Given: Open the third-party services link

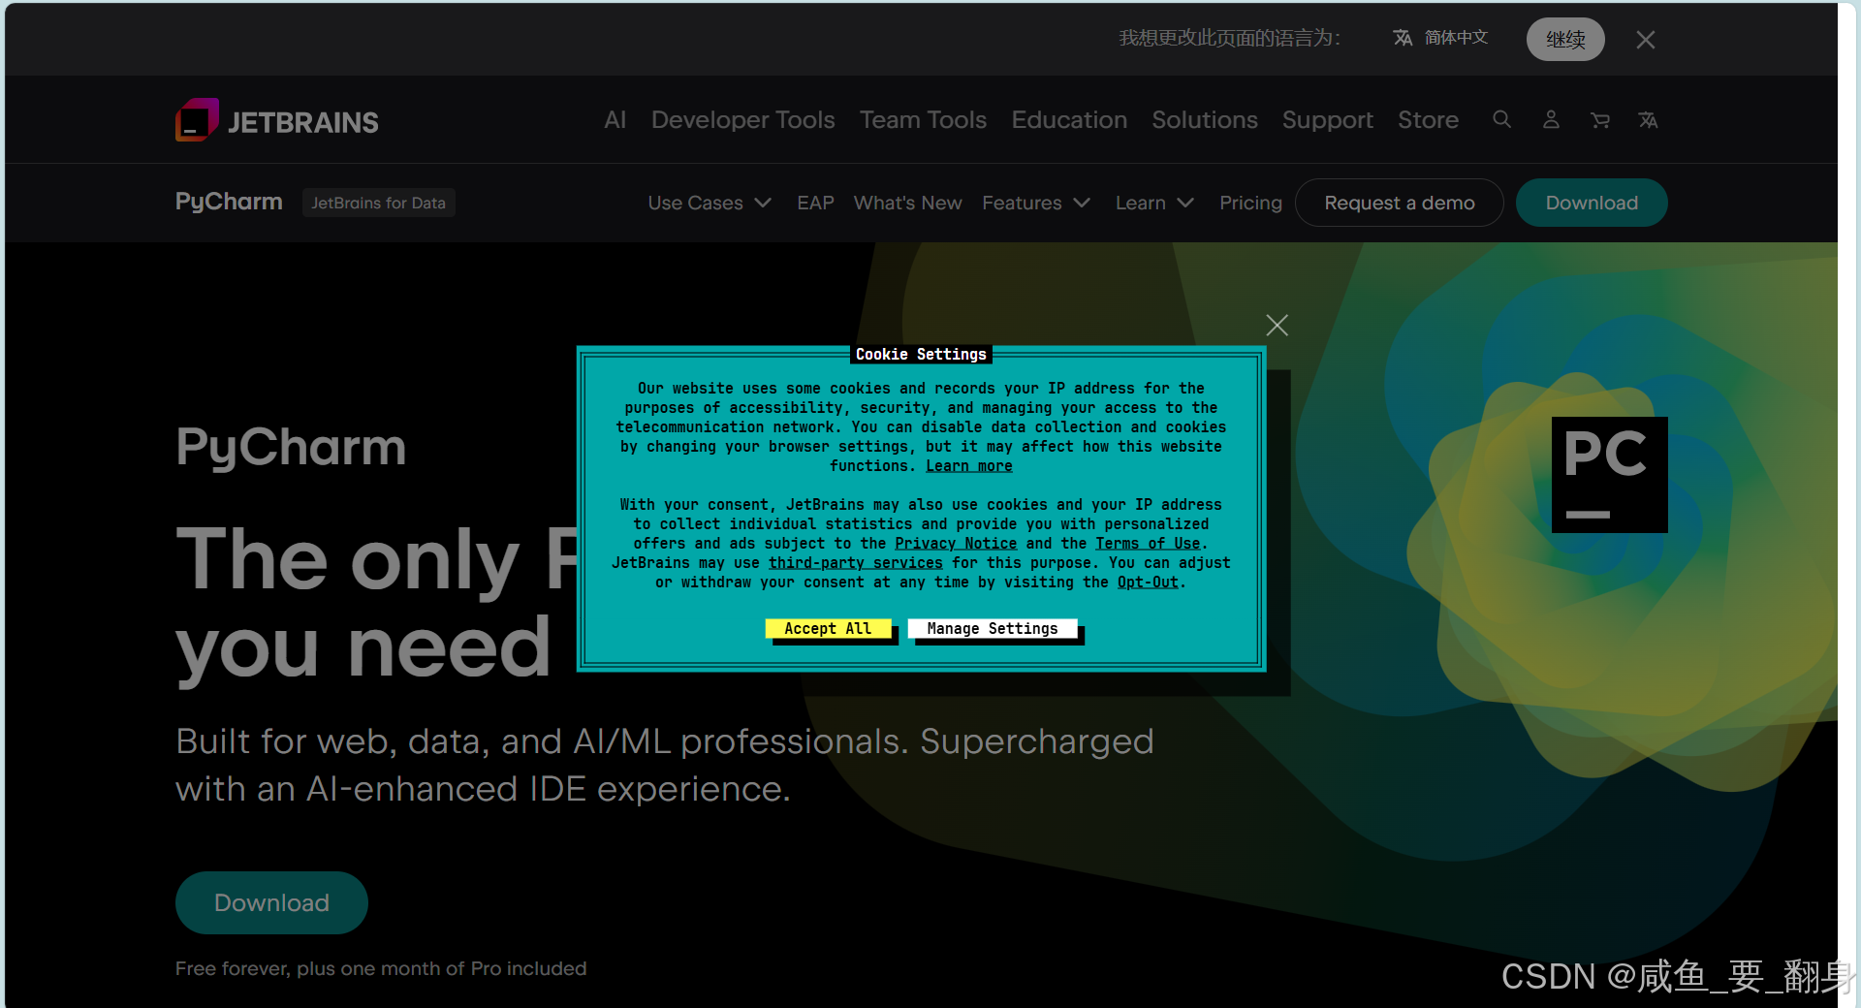Looking at the screenshot, I should [x=856, y=563].
